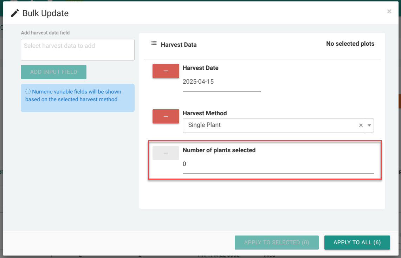Viewport: 401px width, 258px height.
Task: Click the Harvest Data list icon
Action: 154,44
